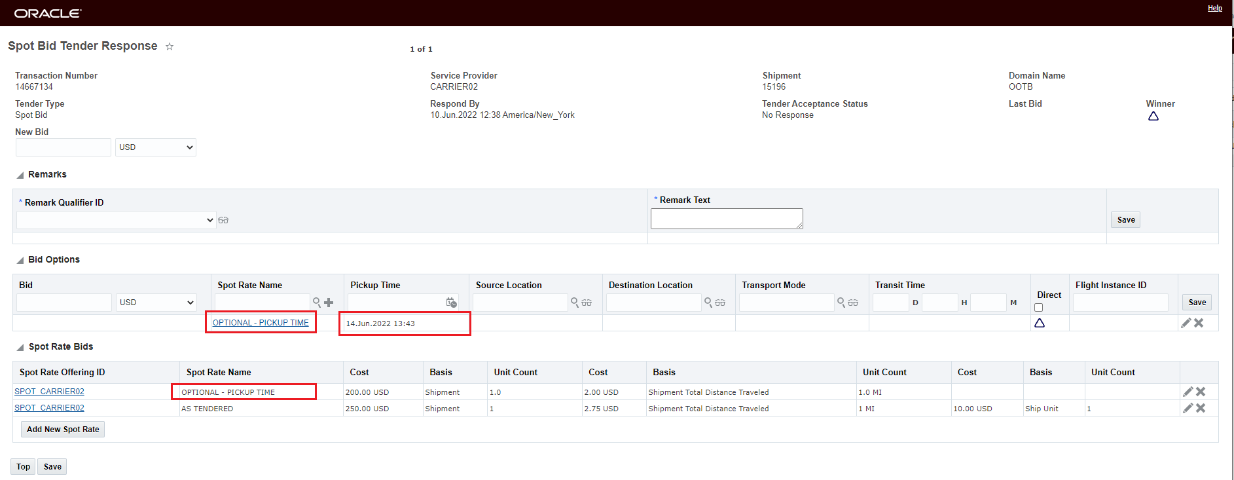This screenshot has width=1234, height=480.
Task: Select the 14.Jun.2022 13:43 pickup time value
Action: (x=380, y=323)
